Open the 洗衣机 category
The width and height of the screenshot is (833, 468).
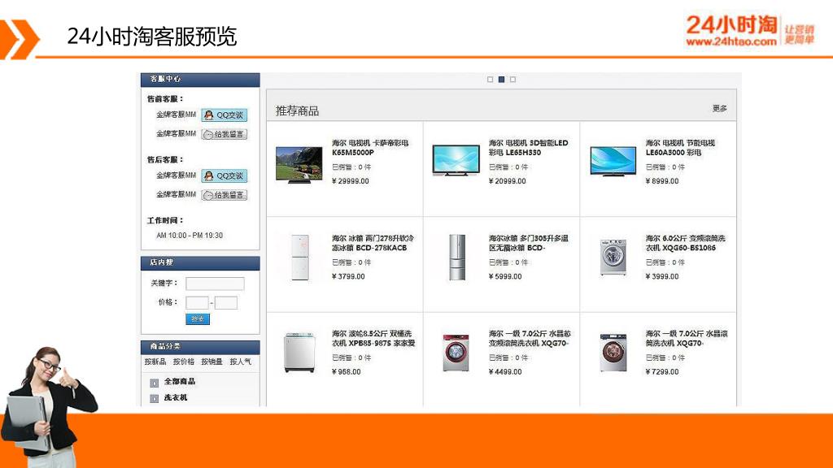pos(176,397)
